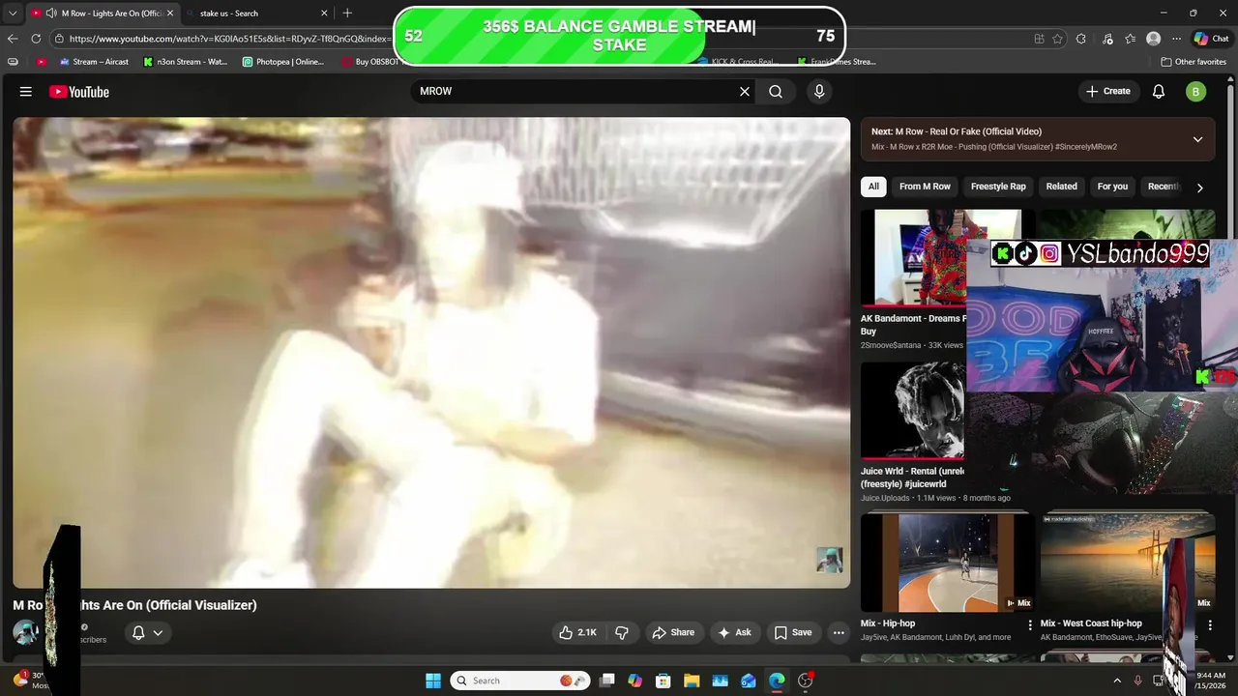Open the account avatar labeled B
Screen dimensions: 1238x696
tap(1196, 92)
